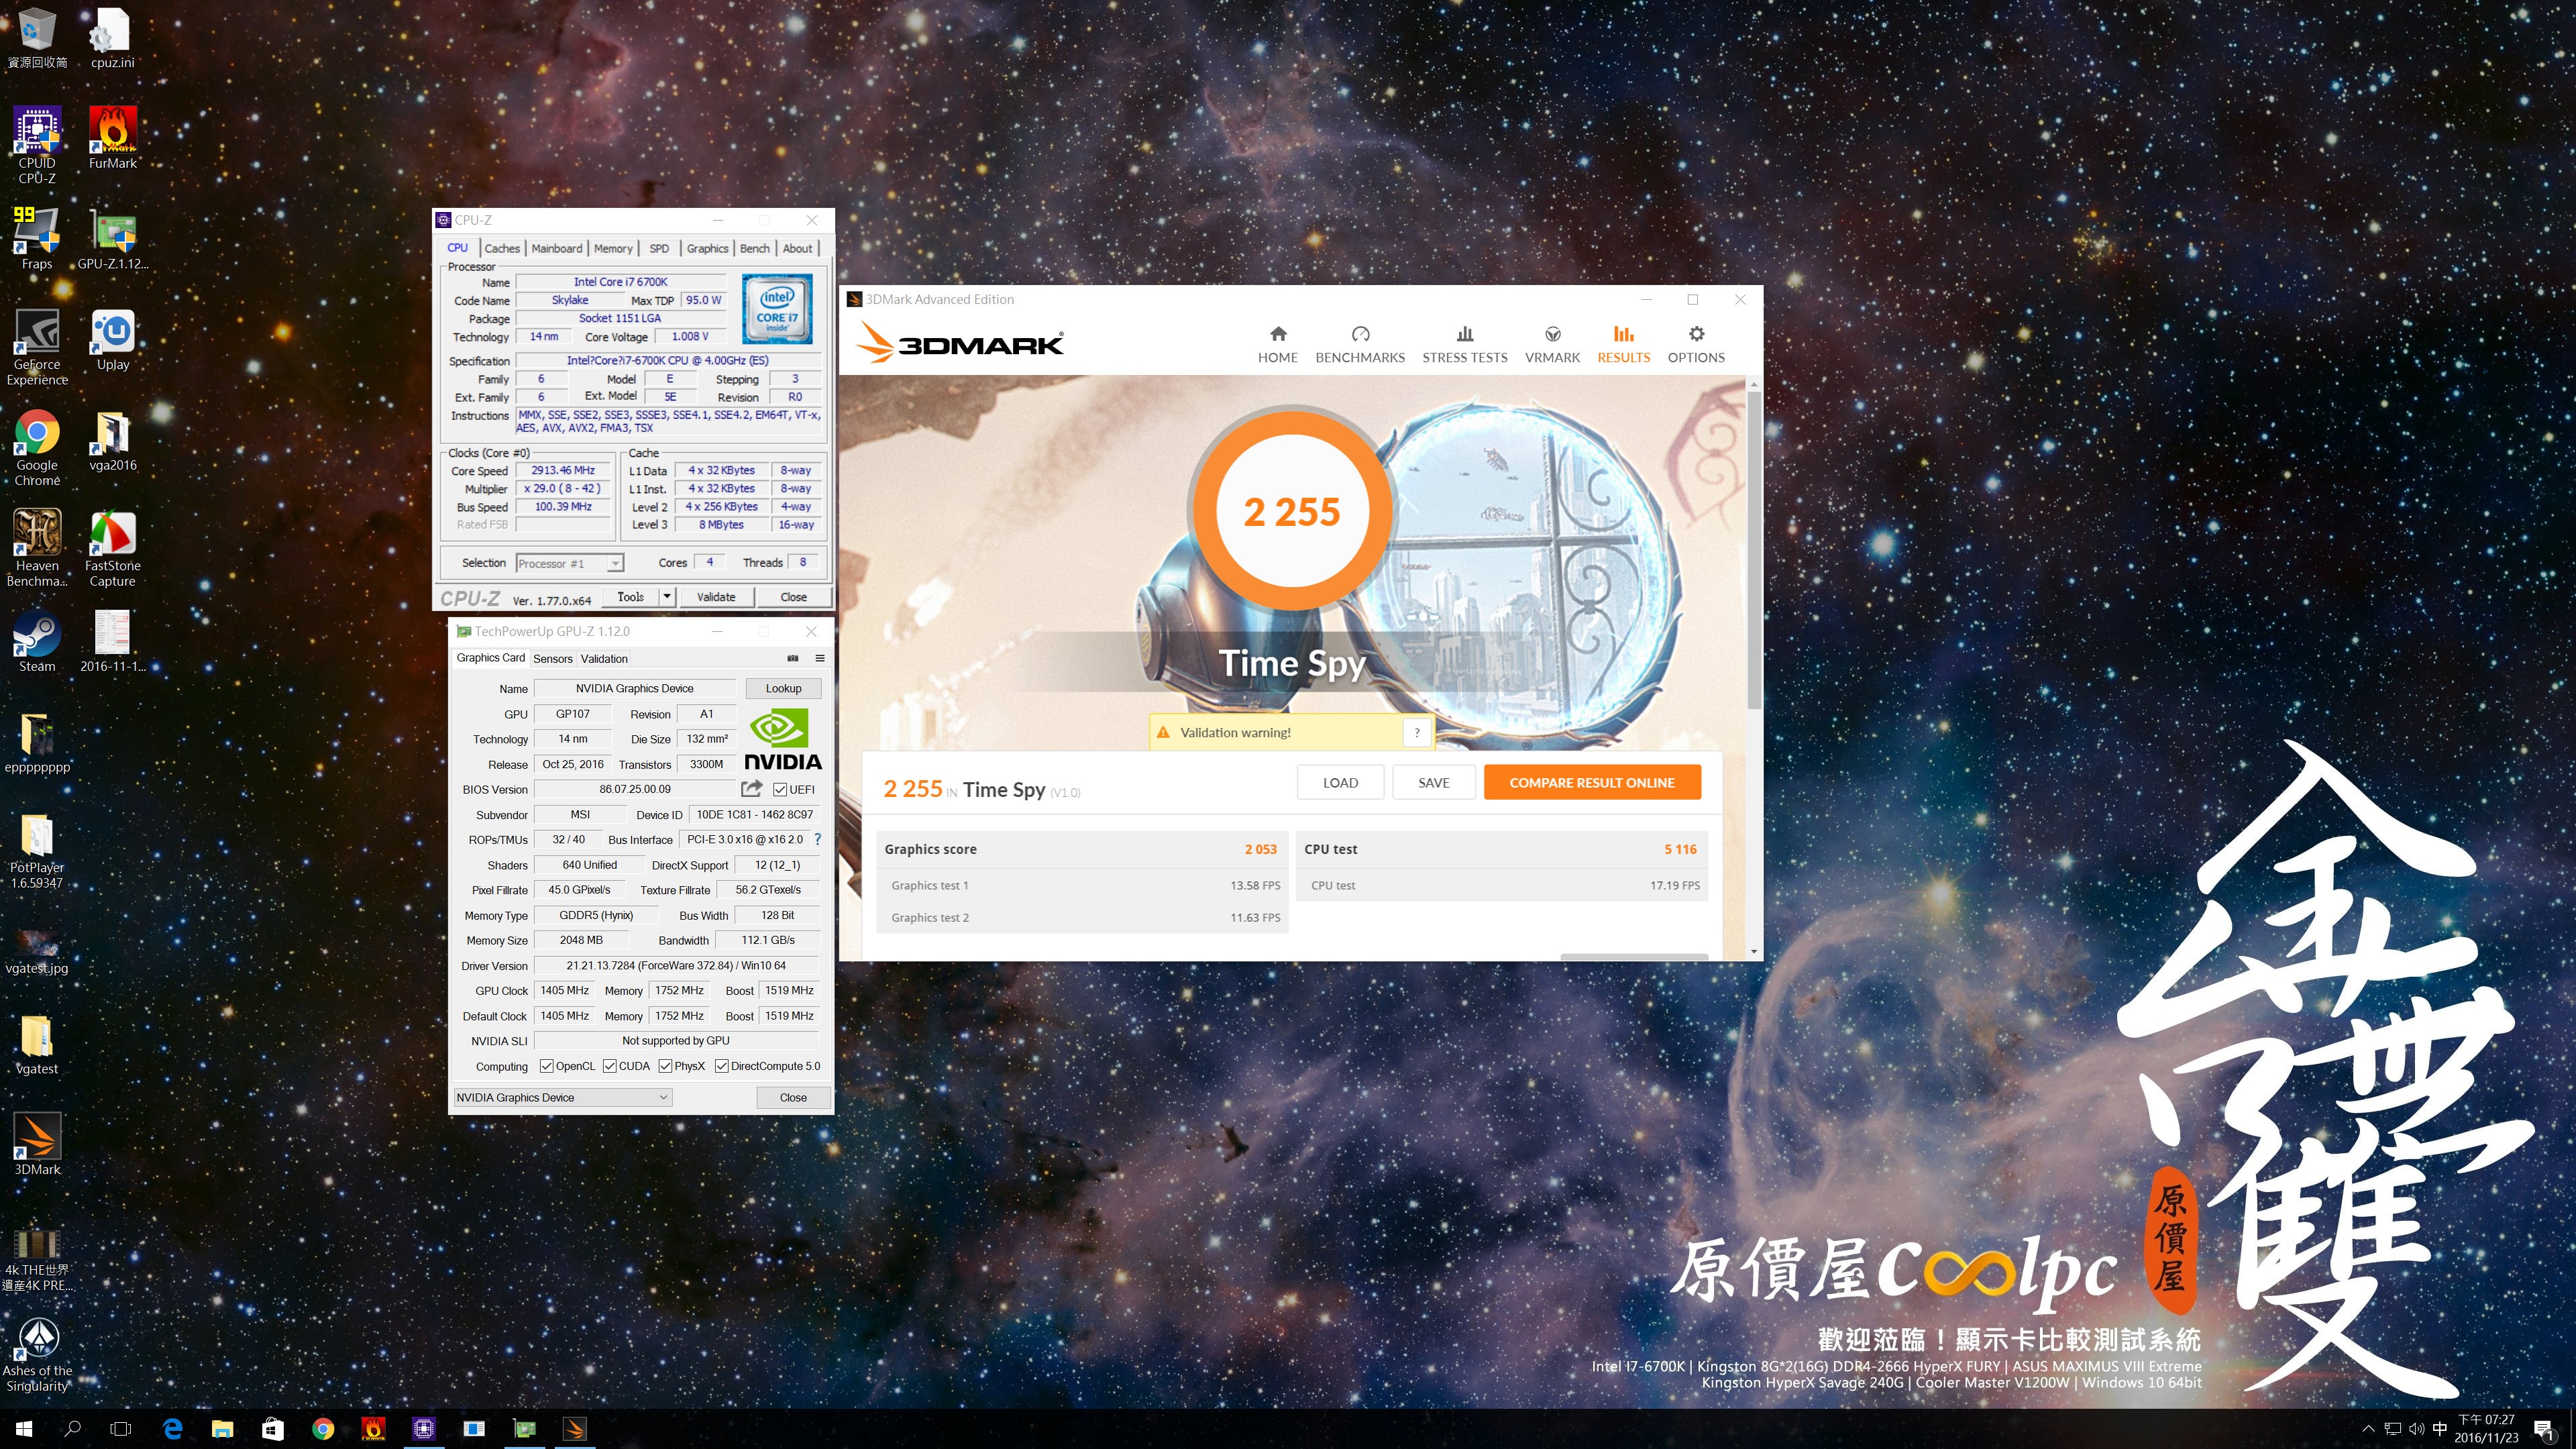Open 3DMark BENCHMARKS section
This screenshot has height=1449, width=2576.
click(x=1359, y=344)
